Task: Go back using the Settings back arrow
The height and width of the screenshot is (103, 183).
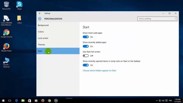Action: tap(40, 13)
